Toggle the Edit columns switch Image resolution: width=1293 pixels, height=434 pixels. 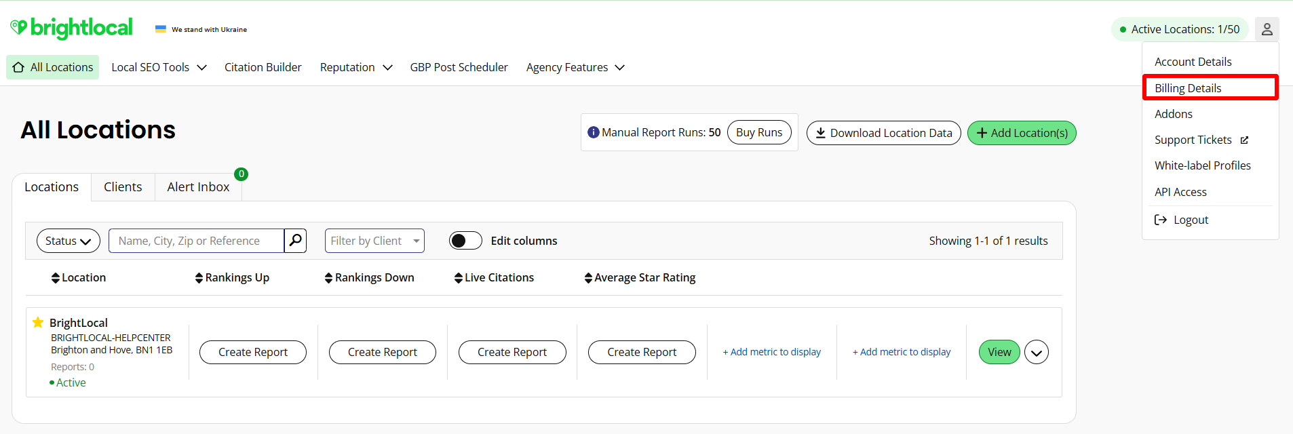(465, 241)
